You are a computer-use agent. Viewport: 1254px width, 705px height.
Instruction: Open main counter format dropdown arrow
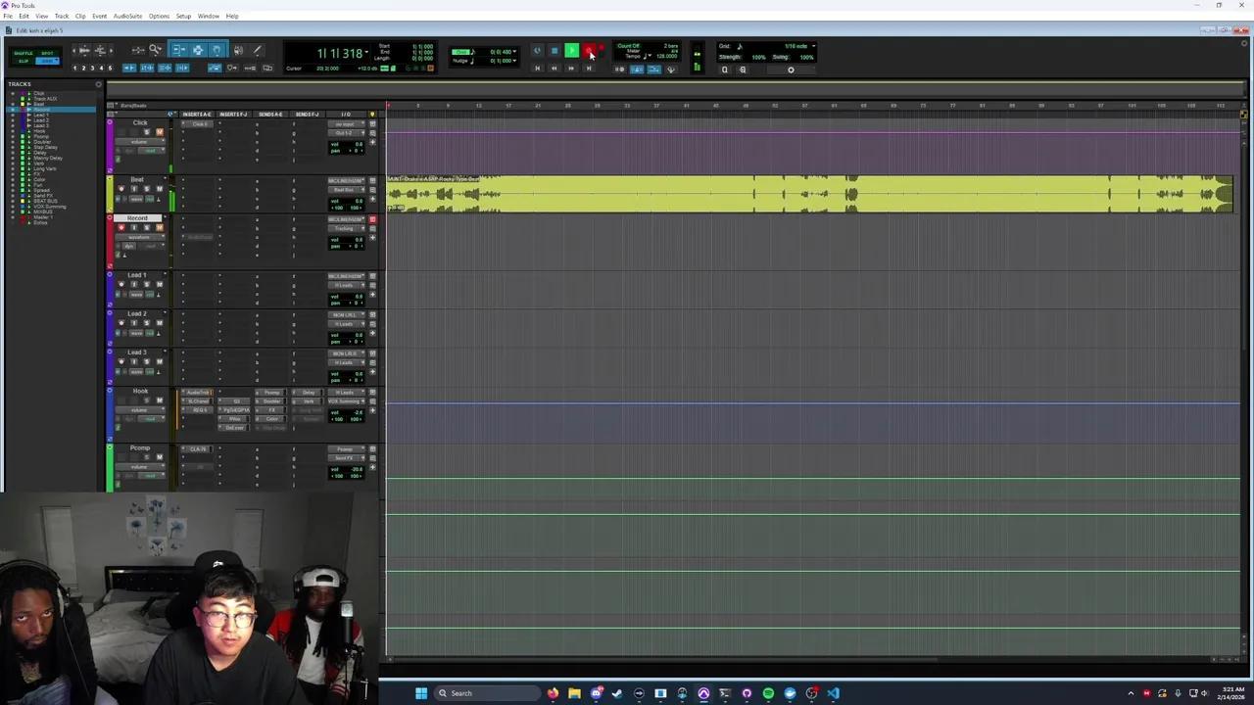[x=366, y=52]
